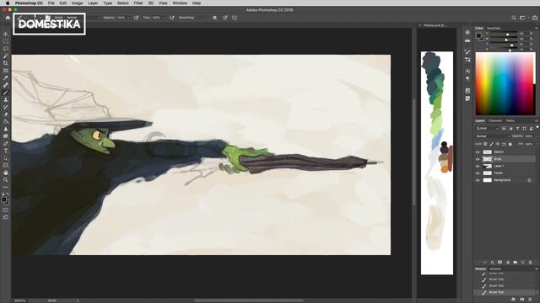This screenshot has width=540, height=303.
Task: Switch to the Paths tab
Action: [510, 121]
